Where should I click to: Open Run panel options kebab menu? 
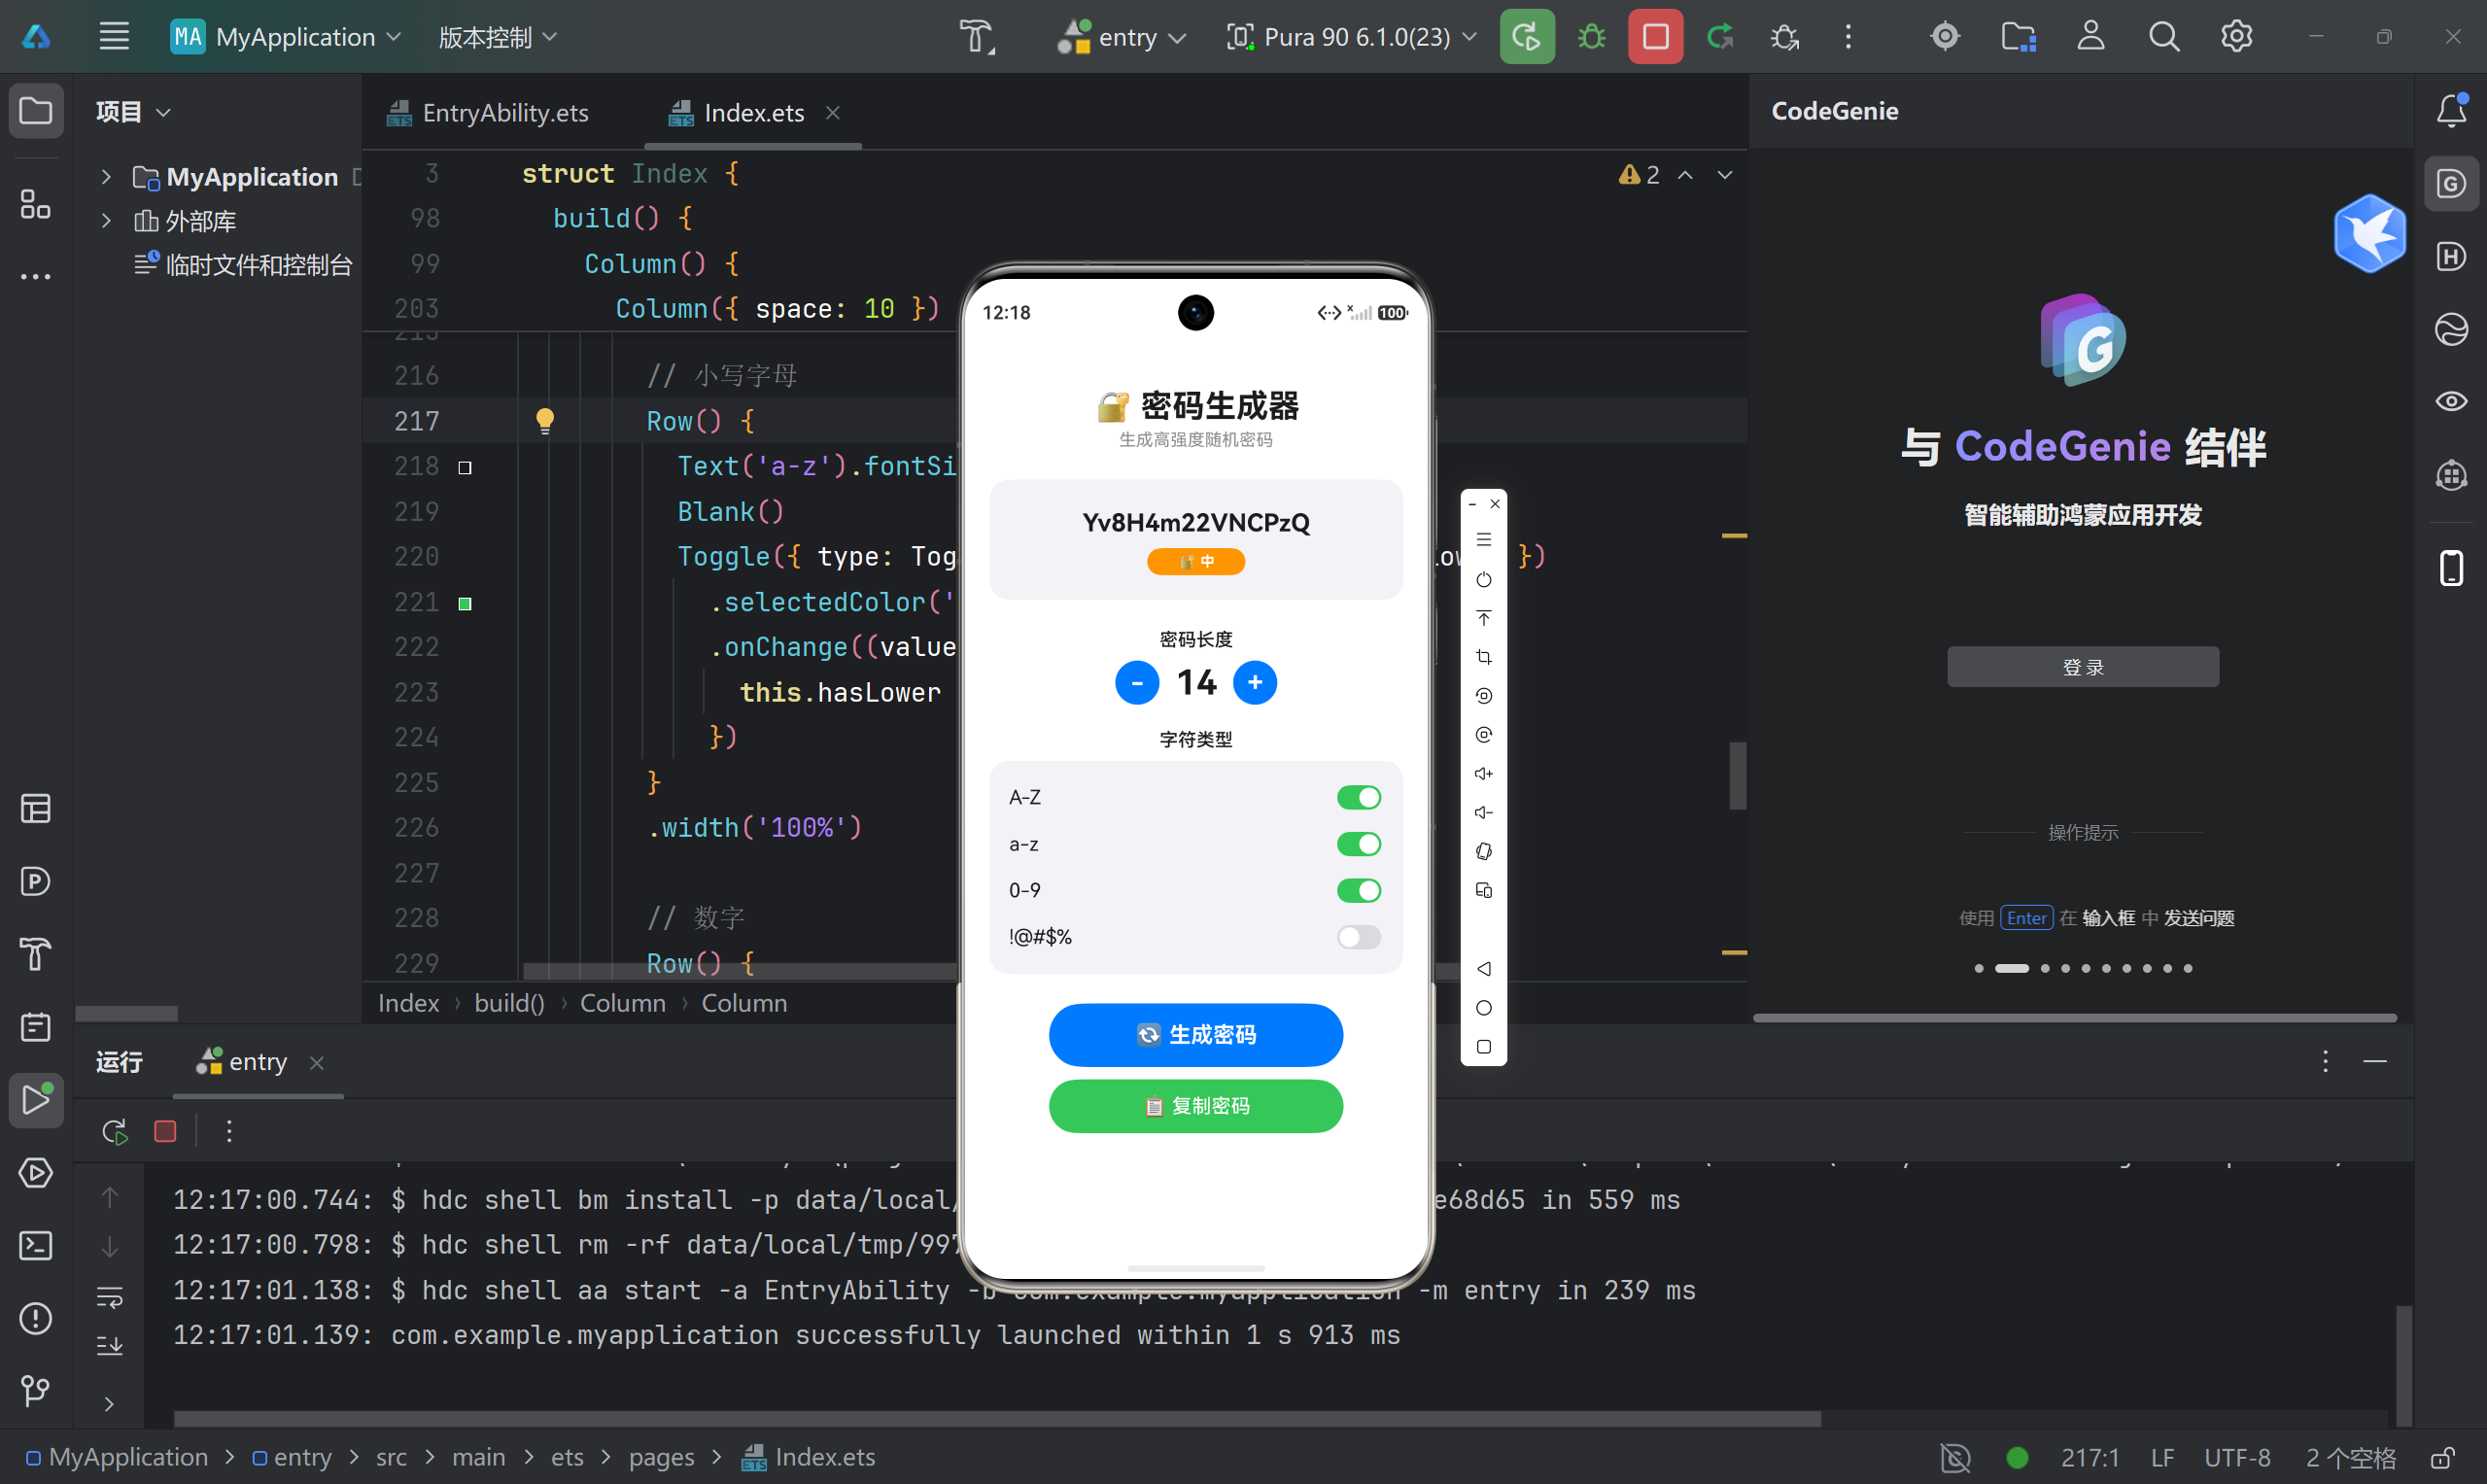point(2325,1061)
